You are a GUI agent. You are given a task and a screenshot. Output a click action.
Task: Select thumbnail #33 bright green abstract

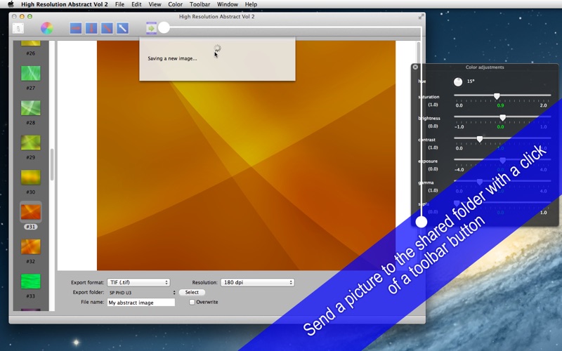tap(31, 282)
